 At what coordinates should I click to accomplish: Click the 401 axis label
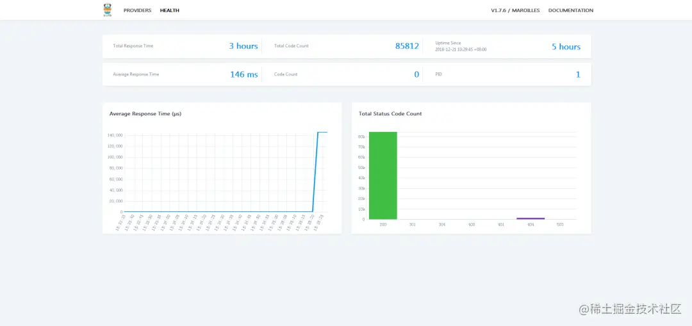pyautogui.click(x=501, y=225)
